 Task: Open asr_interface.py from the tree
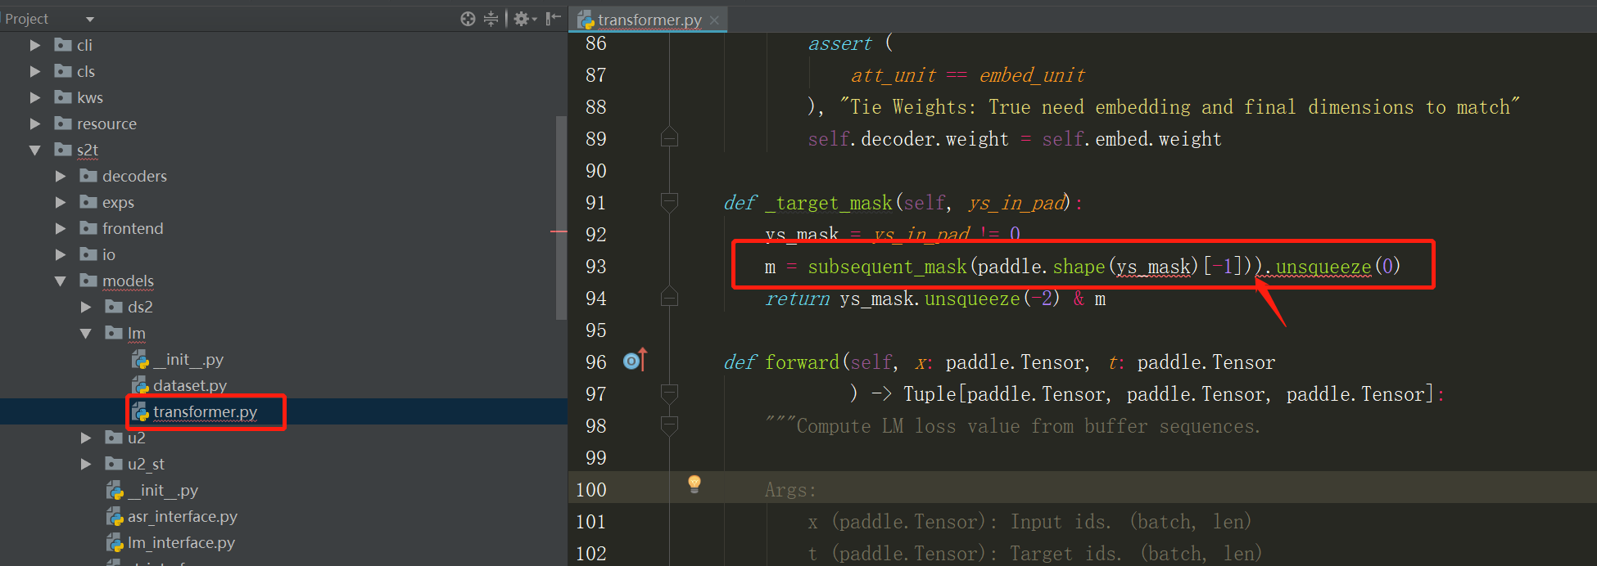click(183, 516)
